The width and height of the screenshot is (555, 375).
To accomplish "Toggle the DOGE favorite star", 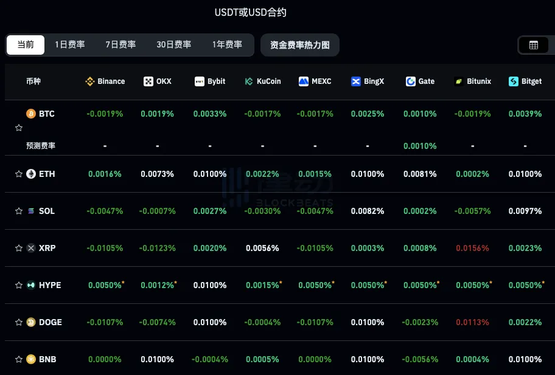I will click(x=19, y=322).
